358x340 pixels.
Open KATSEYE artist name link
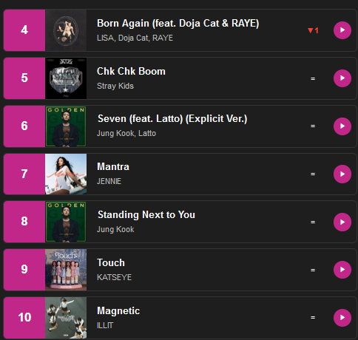pos(114,277)
